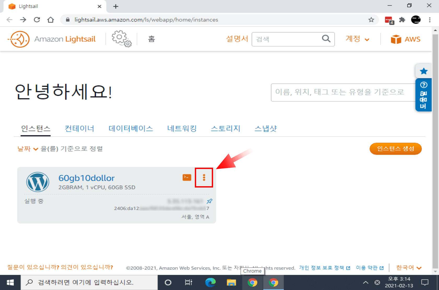Close the Lightsail browser tab
The height and width of the screenshot is (290, 439).
click(99, 7)
